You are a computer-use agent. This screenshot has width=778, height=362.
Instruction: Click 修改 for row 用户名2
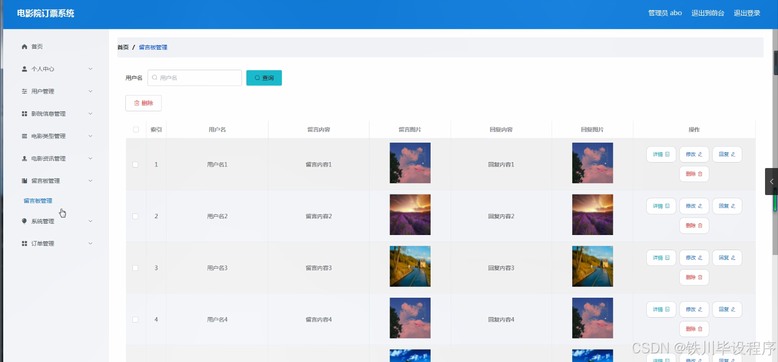pos(694,206)
